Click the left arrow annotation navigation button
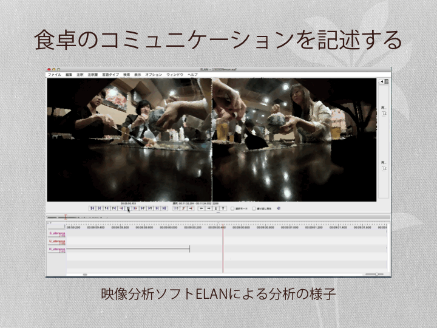 tap(202, 208)
